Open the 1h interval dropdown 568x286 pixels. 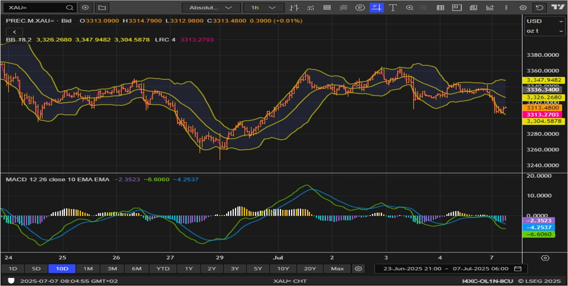tap(263, 7)
